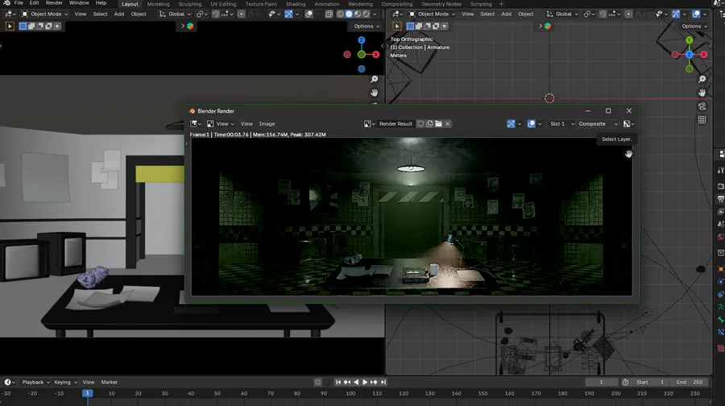Click the open image folder icon in render window

pos(438,123)
